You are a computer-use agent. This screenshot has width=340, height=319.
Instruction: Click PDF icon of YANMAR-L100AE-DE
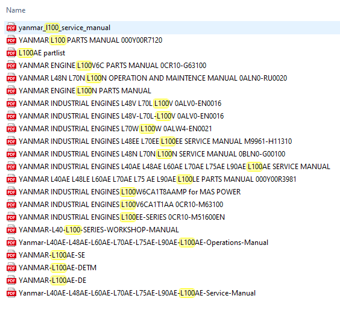[x=11, y=280]
